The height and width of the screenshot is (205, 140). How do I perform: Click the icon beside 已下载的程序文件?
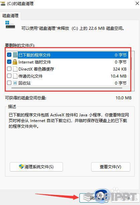15,55
